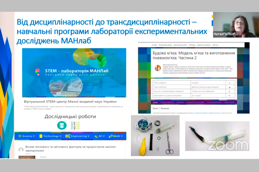
Task: Click the icon in materials availability row
Action: pos(229,91)
